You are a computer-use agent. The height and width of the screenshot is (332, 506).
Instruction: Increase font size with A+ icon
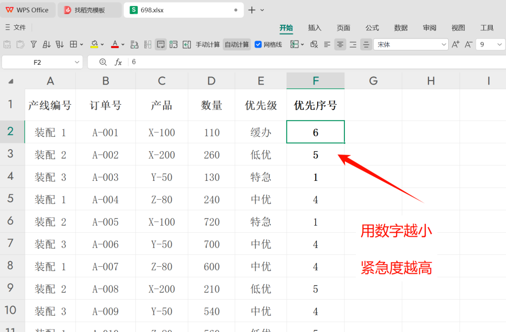(456, 44)
